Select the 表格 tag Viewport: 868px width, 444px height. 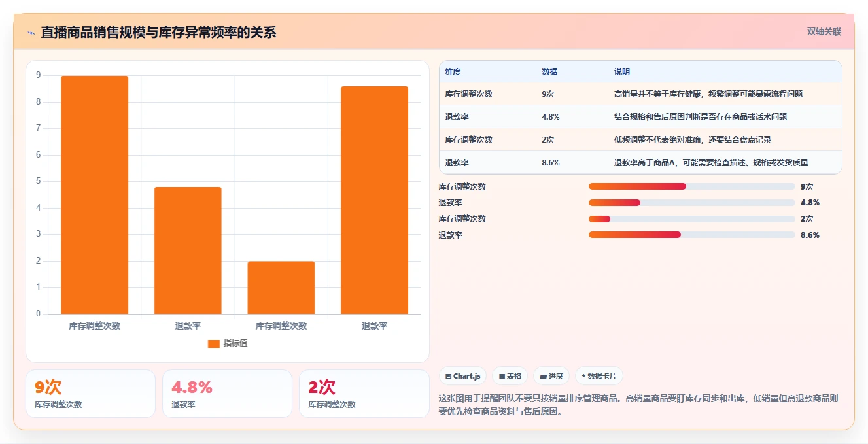coord(510,376)
